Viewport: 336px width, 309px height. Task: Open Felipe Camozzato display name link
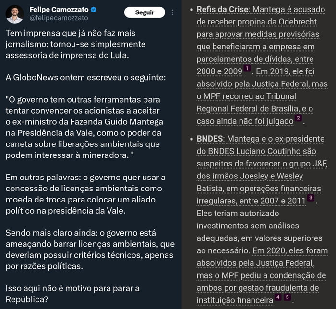coord(59,10)
